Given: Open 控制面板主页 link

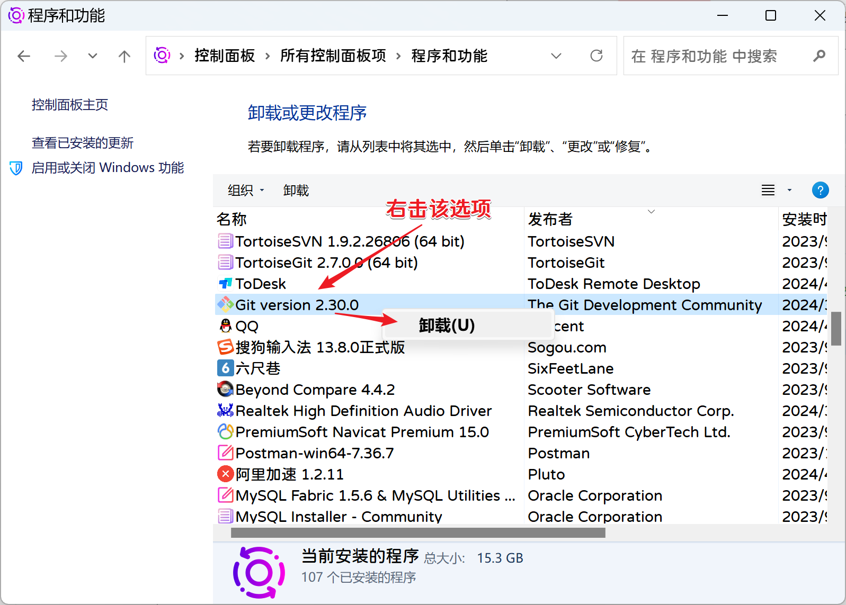Looking at the screenshot, I should [70, 105].
